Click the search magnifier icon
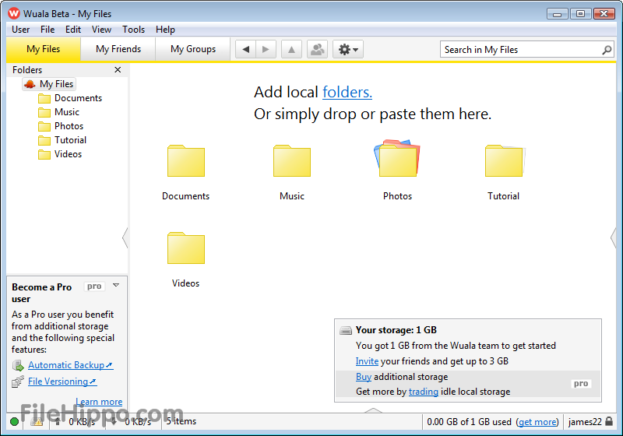Image resolution: width=623 pixels, height=436 pixels. point(607,50)
